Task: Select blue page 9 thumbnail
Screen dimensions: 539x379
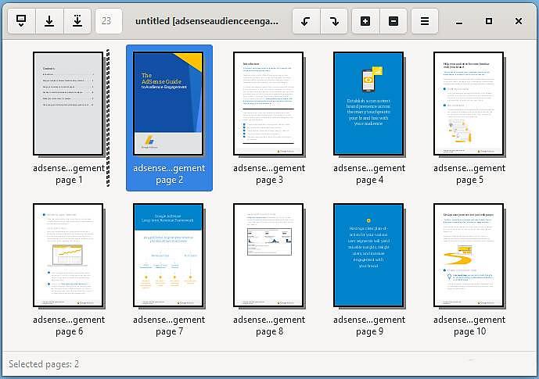Action: [x=368, y=255]
